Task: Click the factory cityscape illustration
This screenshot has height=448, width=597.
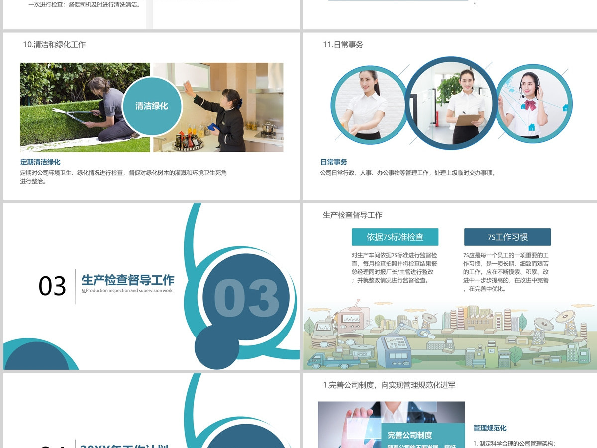Action: (450, 335)
